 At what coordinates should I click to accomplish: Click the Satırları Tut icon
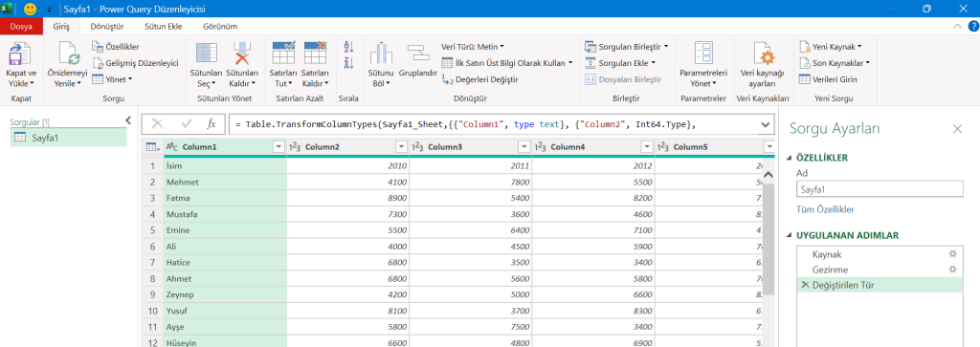283,54
